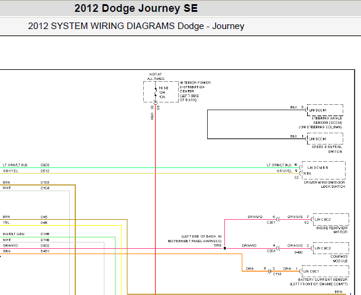Click the 'D103' circuit code
The image size is (361, 295).
click(45, 182)
